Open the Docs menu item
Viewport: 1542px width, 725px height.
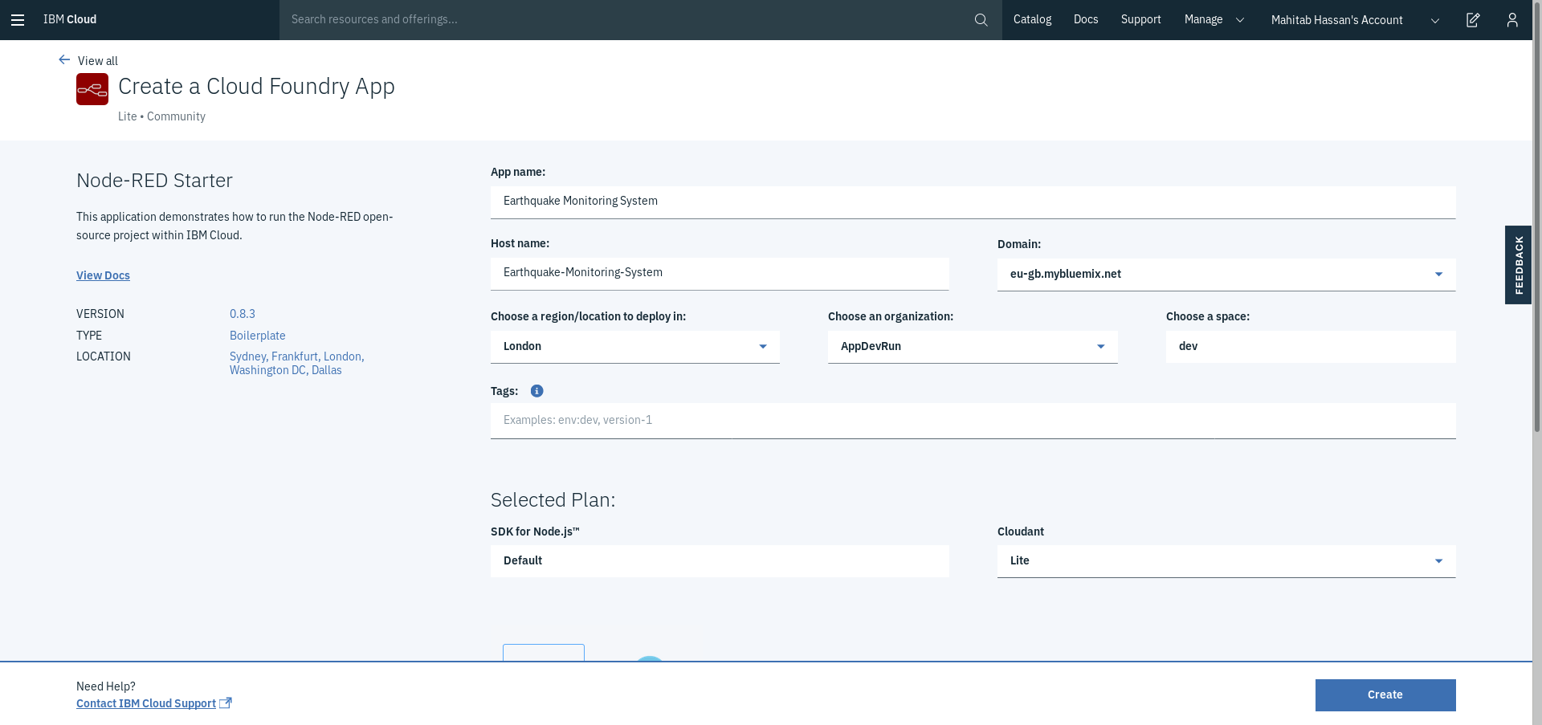[1086, 19]
